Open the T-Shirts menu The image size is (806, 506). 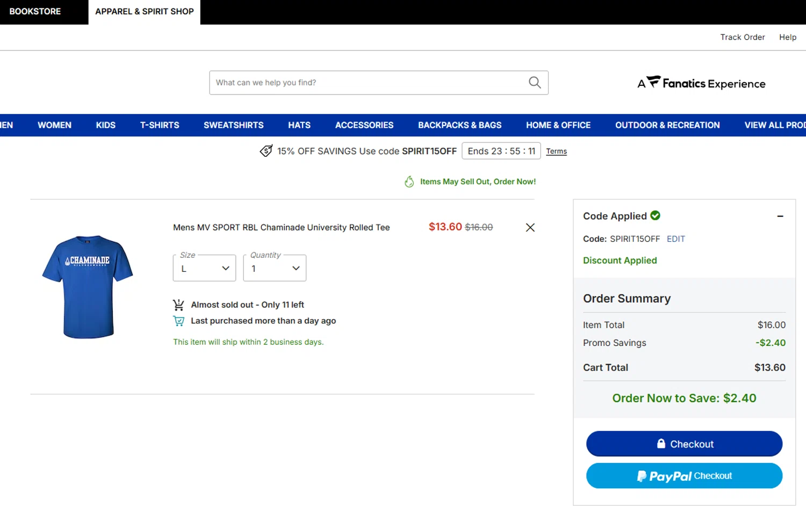pyautogui.click(x=160, y=125)
